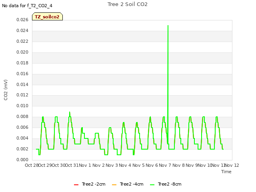Click the 0.014 y-axis tick label

pos(22,84)
